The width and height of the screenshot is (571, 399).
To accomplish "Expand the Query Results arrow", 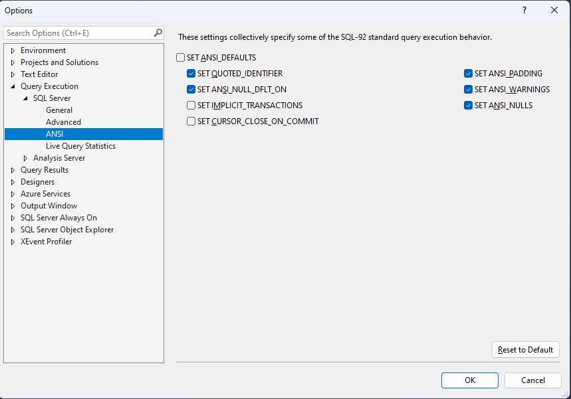I will click(13, 170).
